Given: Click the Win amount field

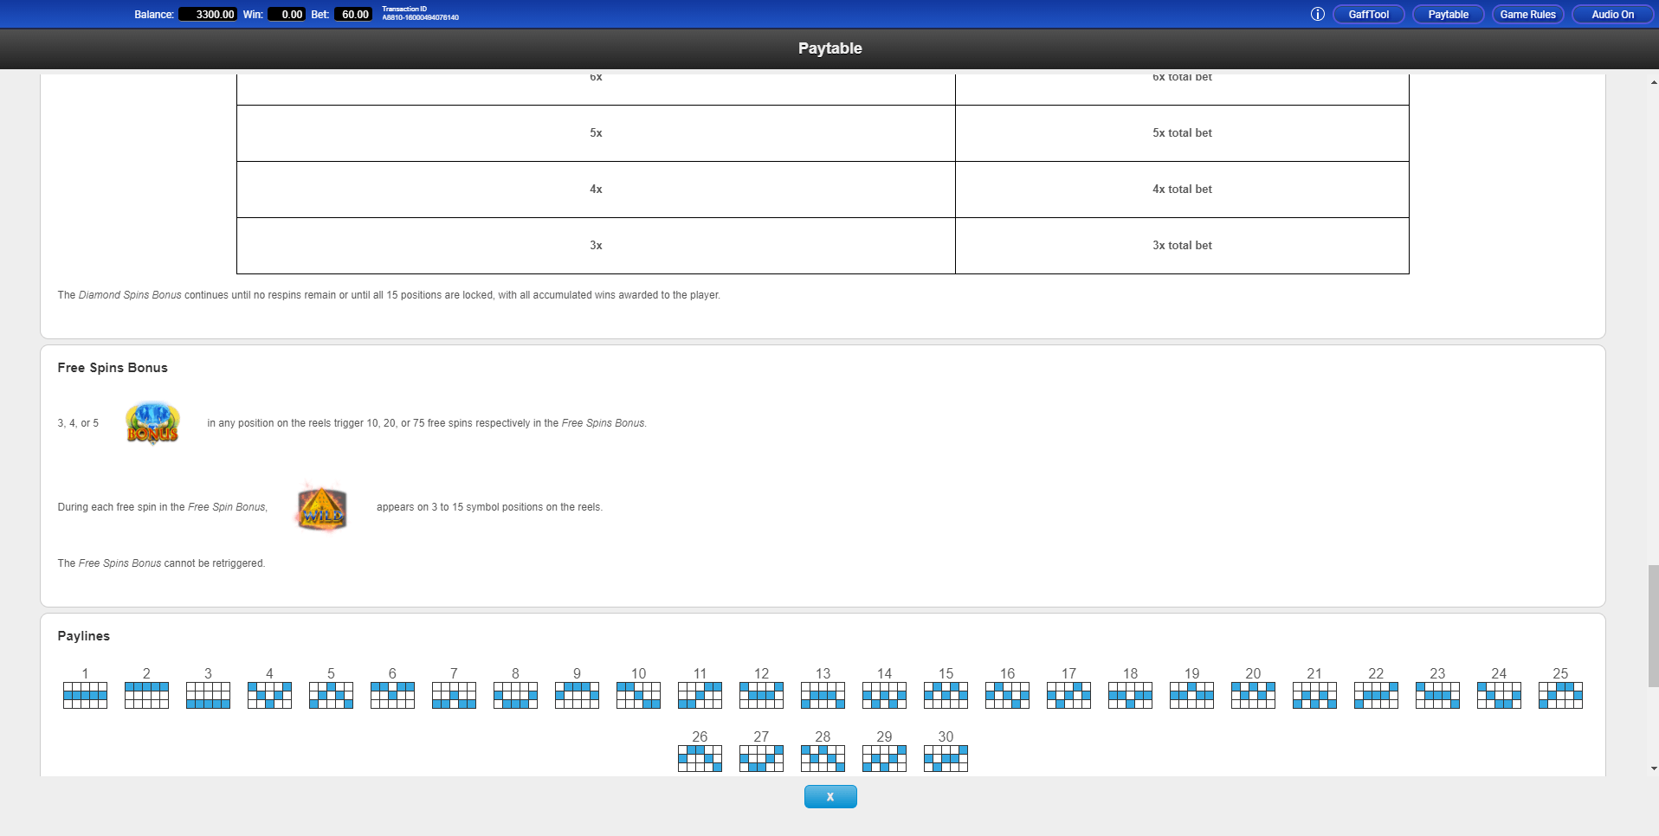Looking at the screenshot, I should (x=287, y=15).
